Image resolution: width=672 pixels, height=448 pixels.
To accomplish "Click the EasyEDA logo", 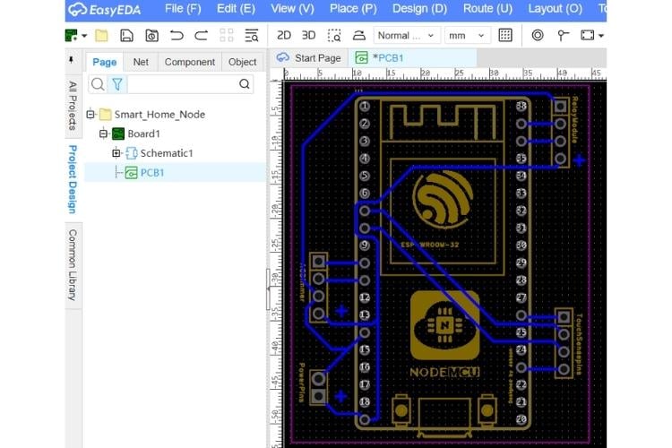I will click(104, 10).
